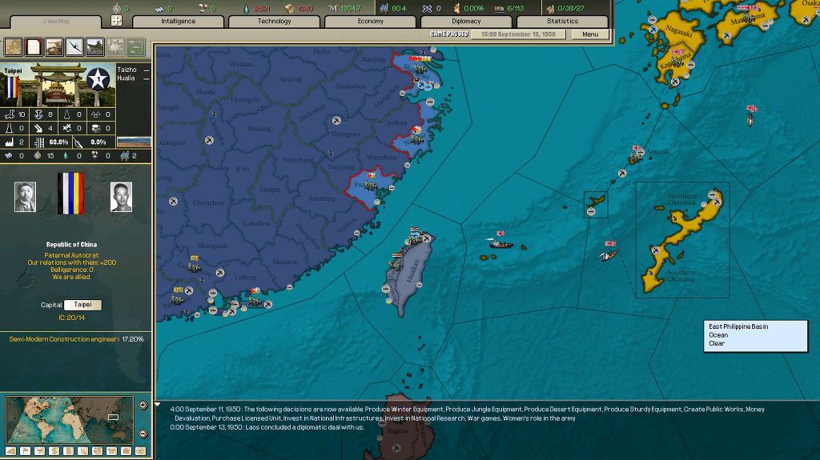Click the energy lightning icon in top bar
Screen dimensions: 820x460
pos(117,8)
